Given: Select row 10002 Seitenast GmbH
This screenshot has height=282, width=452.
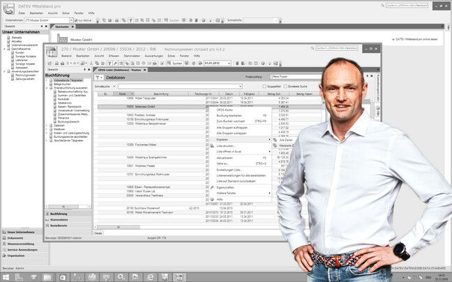Looking at the screenshot, I should (x=210, y=107).
